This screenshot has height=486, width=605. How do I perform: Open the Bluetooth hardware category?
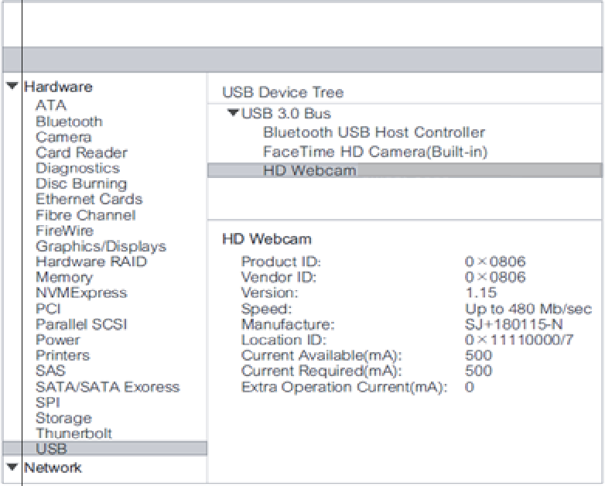point(69,122)
